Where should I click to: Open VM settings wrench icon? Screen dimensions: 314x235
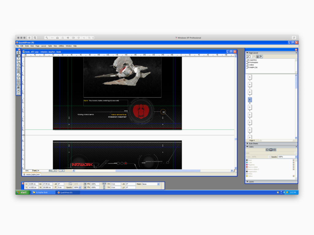click(x=47, y=38)
